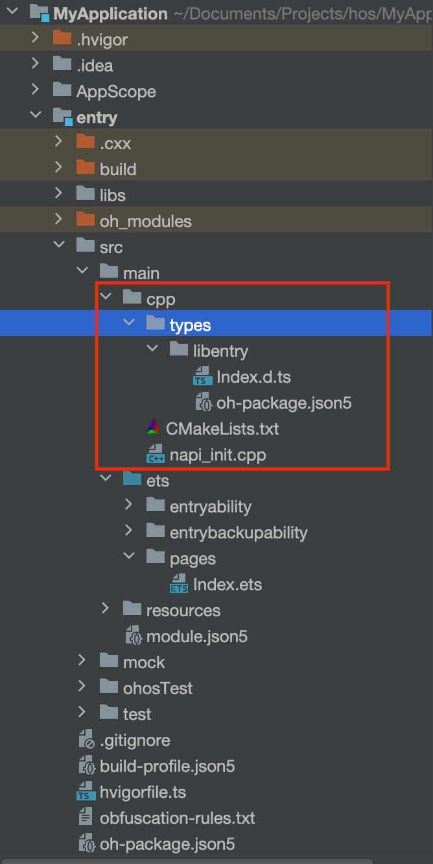The image size is (433, 864).
Task: Click the JSON icon beside module.json5
Action: coord(133,636)
